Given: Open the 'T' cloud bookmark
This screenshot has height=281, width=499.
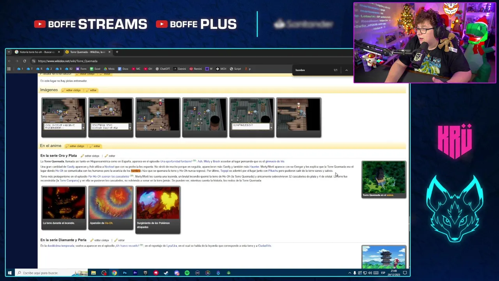Looking at the screenshot, I should point(30,69).
